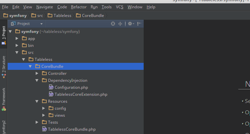Click the symfony folder icon in breadcrumb

[x=6, y=15]
